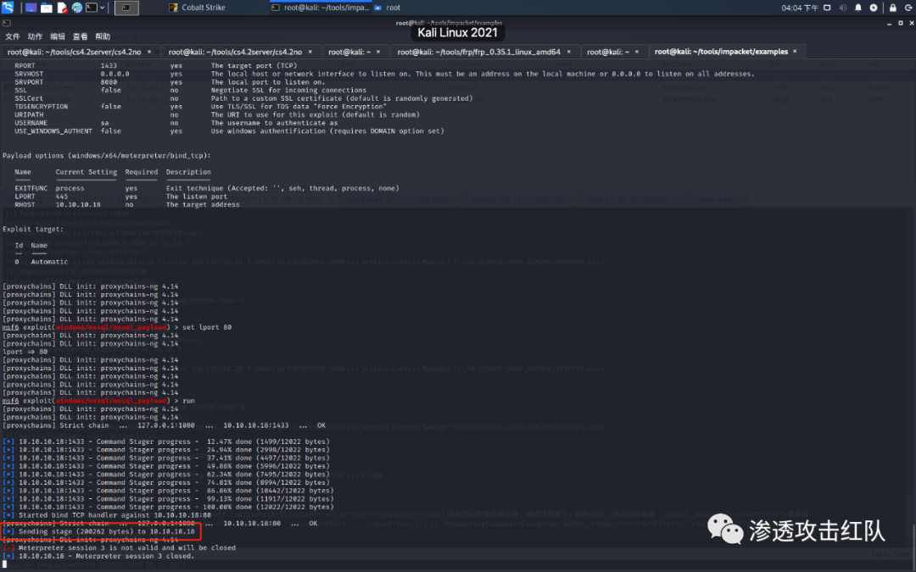The height and width of the screenshot is (572, 916).
Task: Click the Sending stage 200262 bytes line
Action: [99, 531]
